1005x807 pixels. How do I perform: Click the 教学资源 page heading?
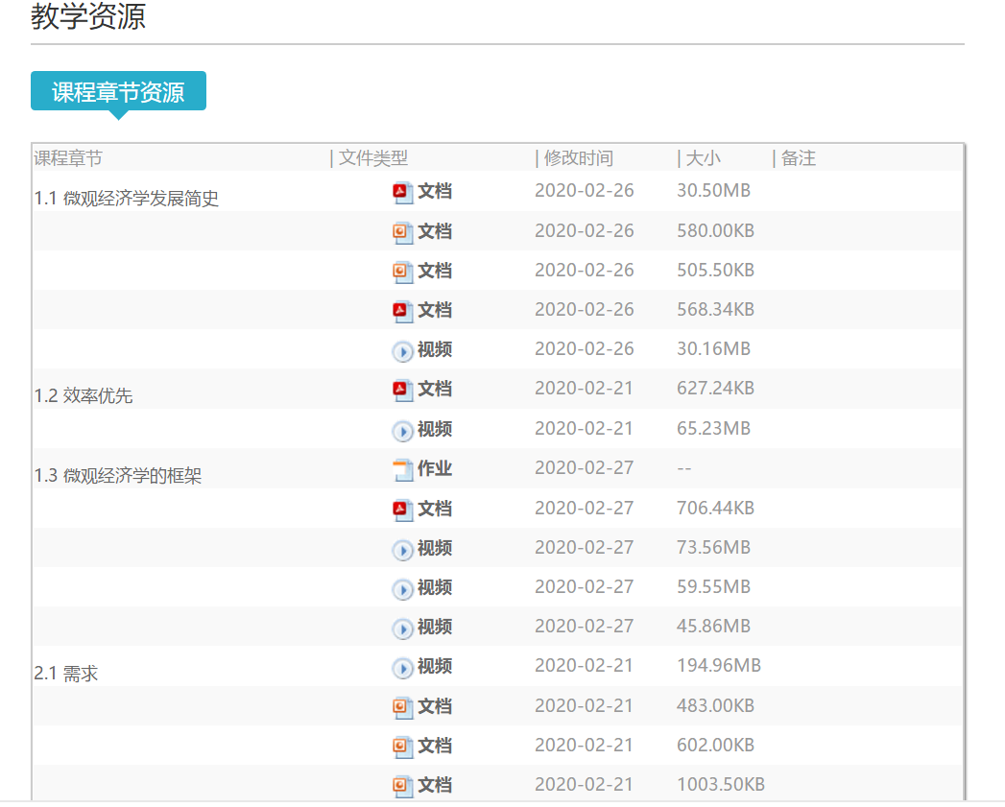(x=88, y=16)
